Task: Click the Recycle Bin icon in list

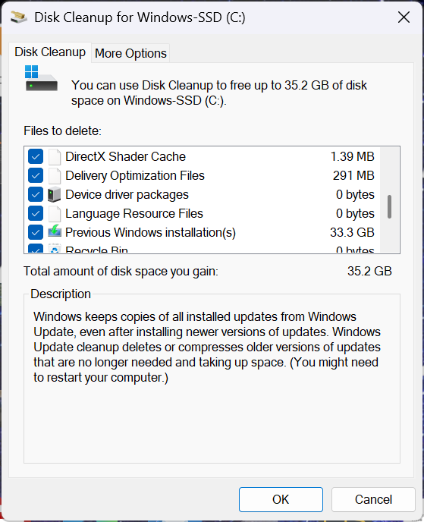Action: point(55,249)
